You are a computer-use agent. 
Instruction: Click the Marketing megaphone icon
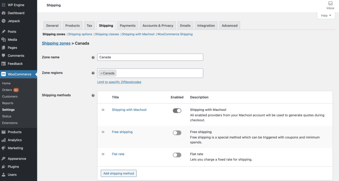[x=3, y=148]
